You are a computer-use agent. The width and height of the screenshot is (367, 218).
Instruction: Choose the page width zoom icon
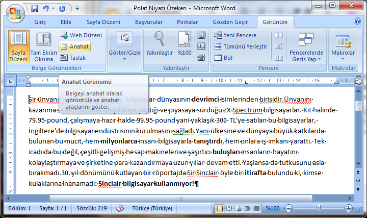[201, 57]
